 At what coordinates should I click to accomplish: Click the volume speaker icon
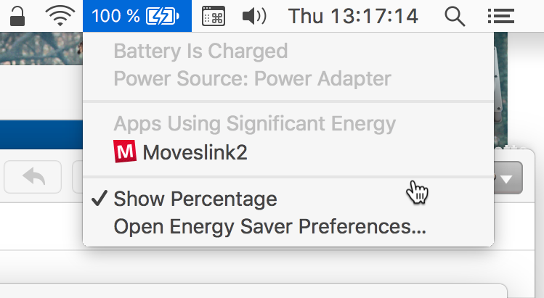[x=253, y=16]
